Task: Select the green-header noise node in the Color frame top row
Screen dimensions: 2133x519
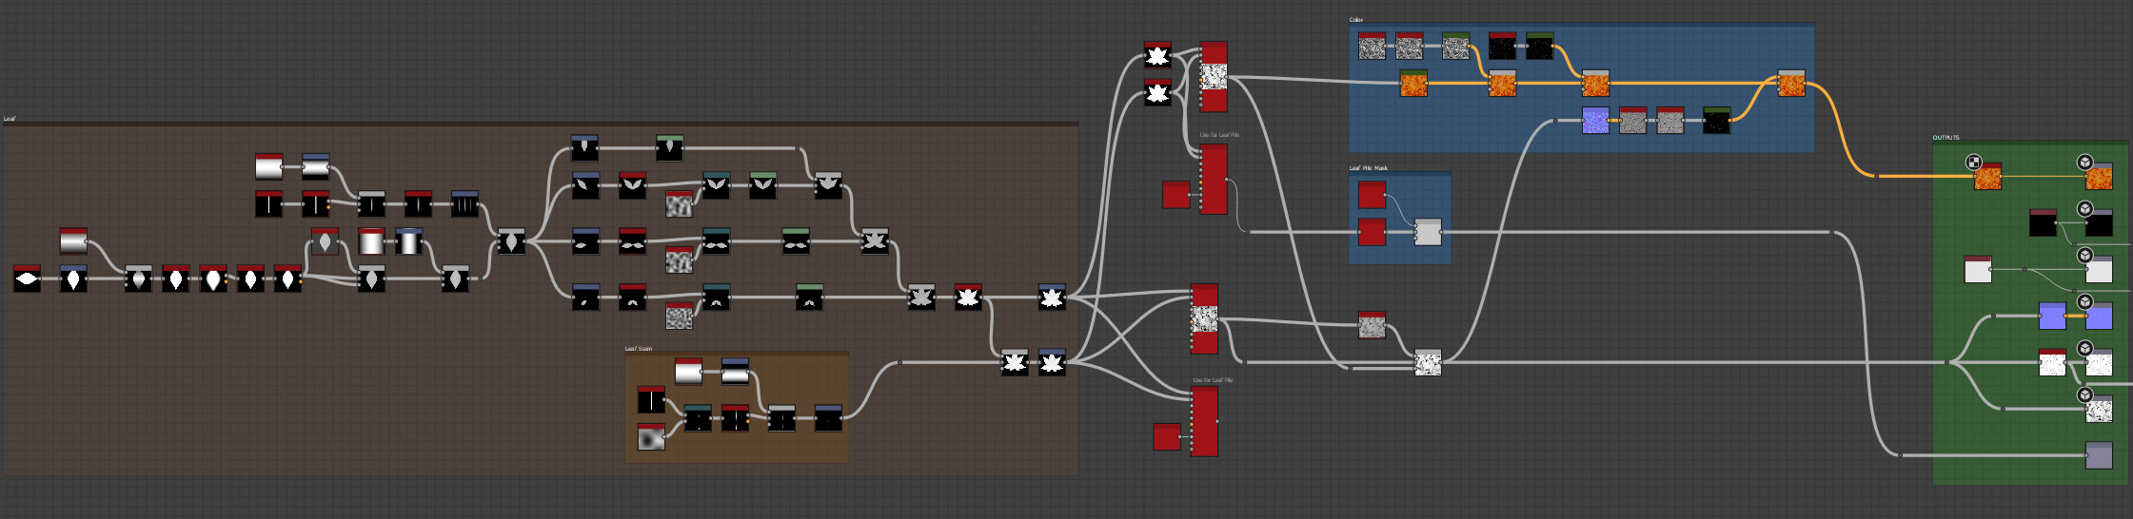Action: click(x=1455, y=47)
